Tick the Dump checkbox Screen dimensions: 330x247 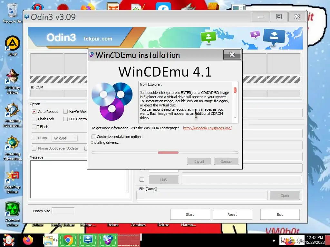click(34, 138)
